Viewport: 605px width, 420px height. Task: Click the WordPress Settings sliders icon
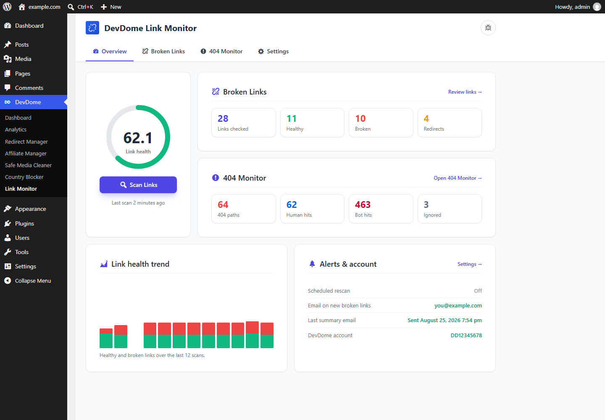(8, 266)
